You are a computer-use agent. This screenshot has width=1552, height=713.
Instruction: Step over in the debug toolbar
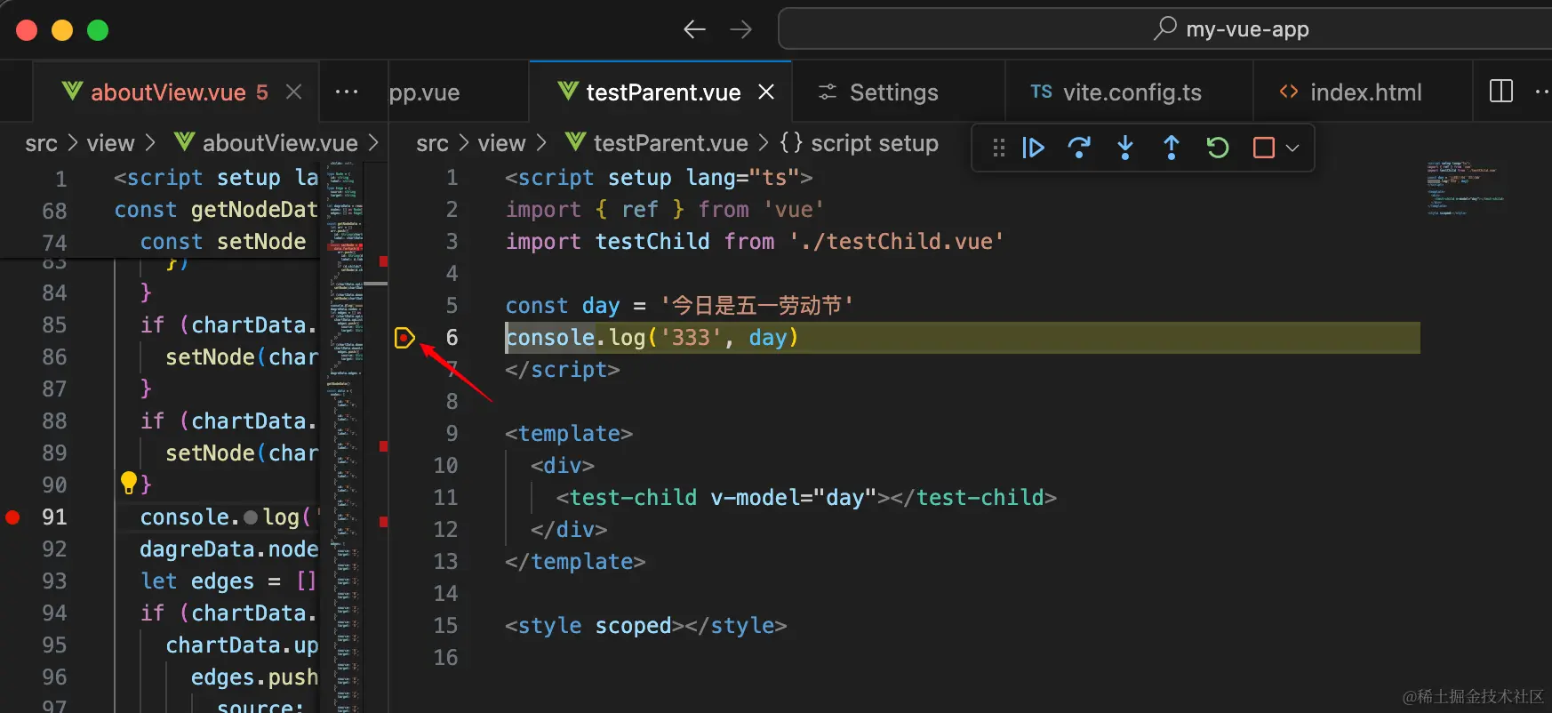click(x=1079, y=148)
